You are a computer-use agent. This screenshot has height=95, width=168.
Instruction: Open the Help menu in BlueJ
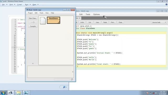tap(52, 13)
